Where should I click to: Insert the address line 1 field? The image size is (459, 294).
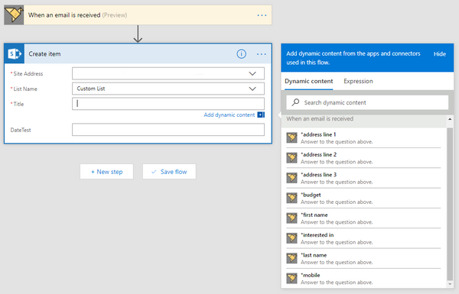coord(363,138)
